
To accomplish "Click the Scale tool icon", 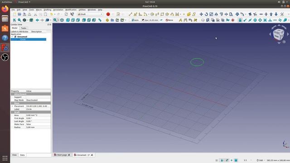I will coord(211,14).
